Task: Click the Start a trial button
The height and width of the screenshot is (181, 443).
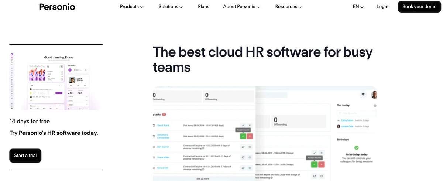Action: 25,156
